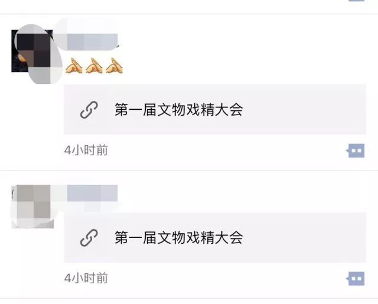Tap empty gray area of the upper link card
378x304 pixels.
[304, 110]
